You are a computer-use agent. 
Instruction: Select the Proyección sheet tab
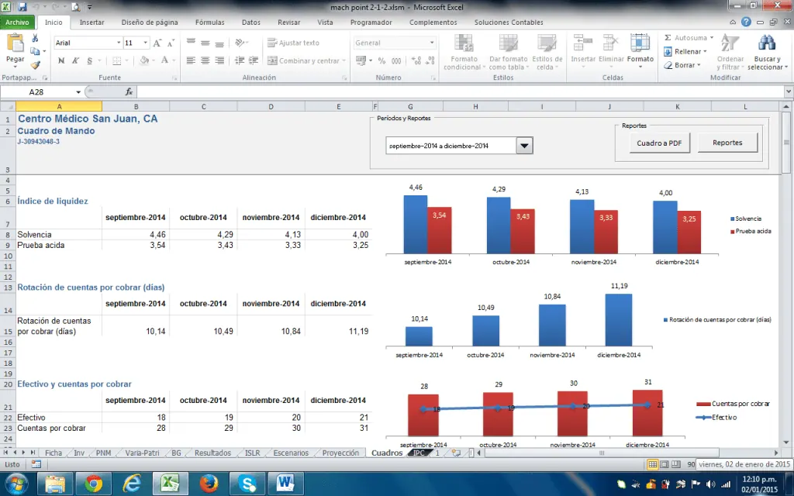tap(340, 453)
